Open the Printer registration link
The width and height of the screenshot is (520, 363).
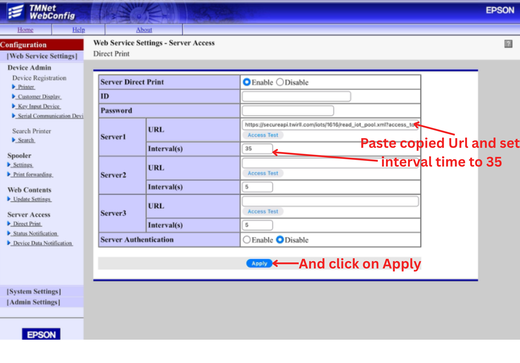26,87
